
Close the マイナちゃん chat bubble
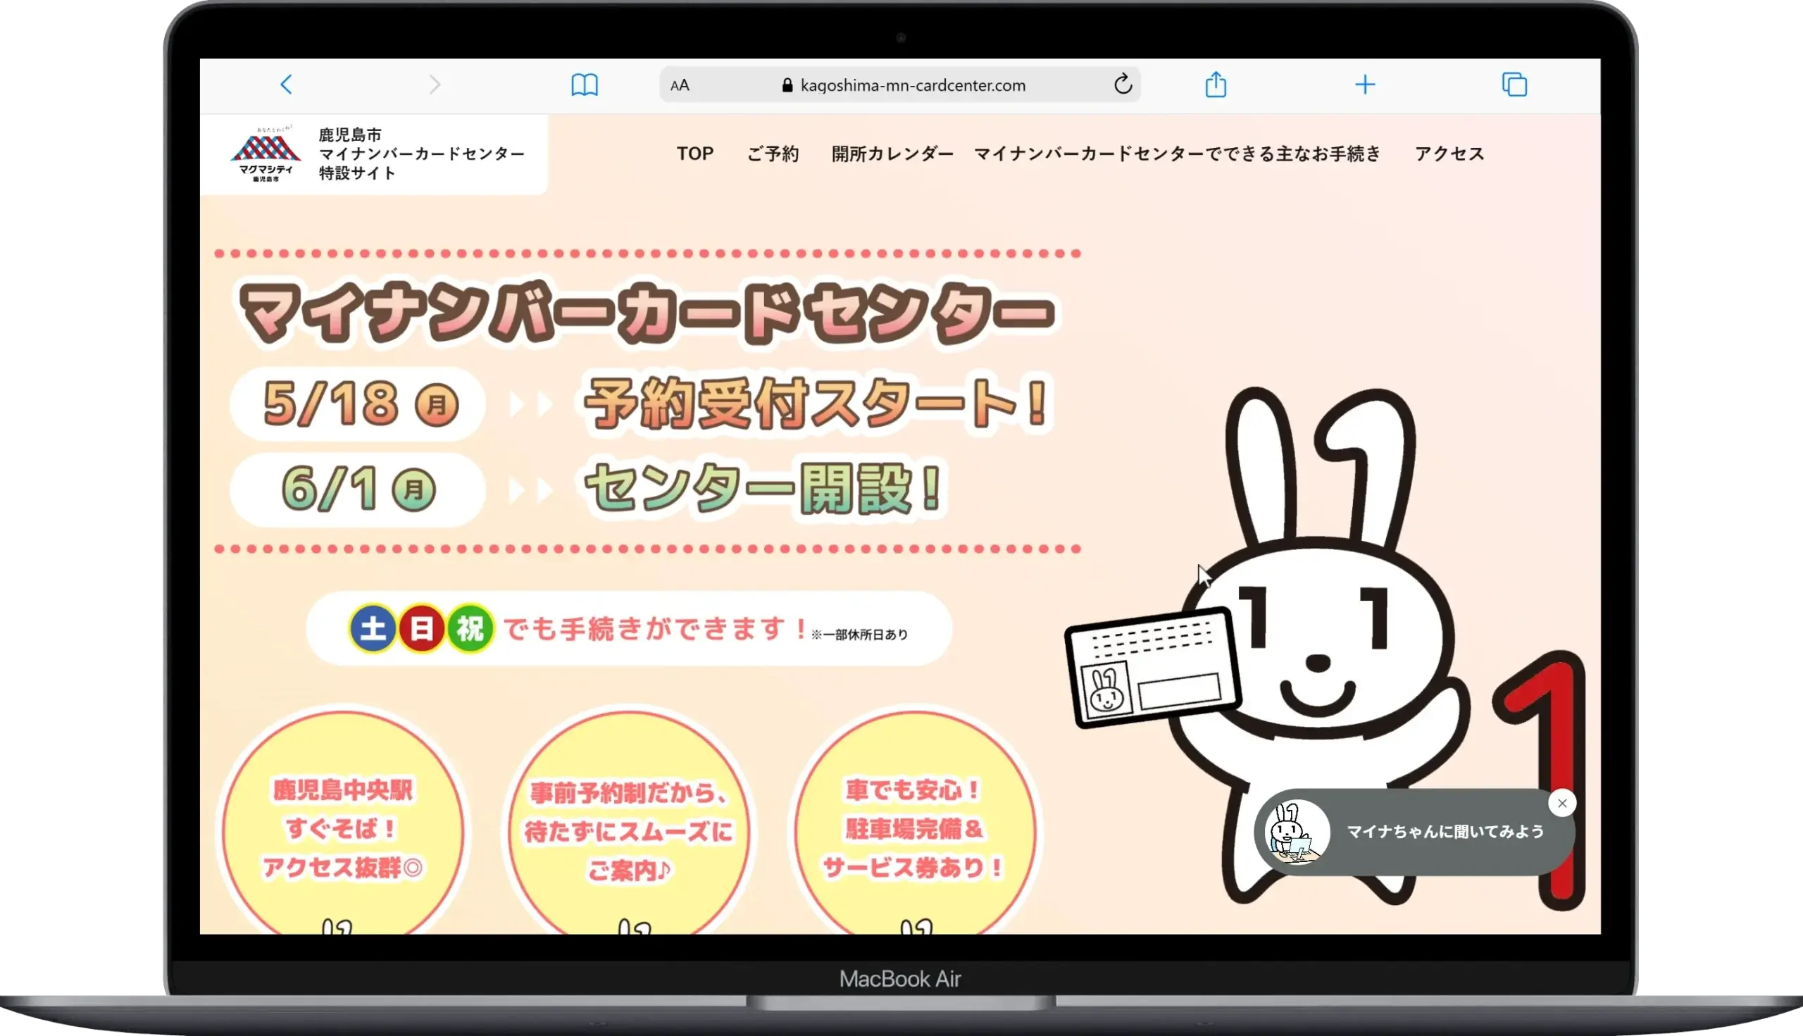click(x=1562, y=804)
